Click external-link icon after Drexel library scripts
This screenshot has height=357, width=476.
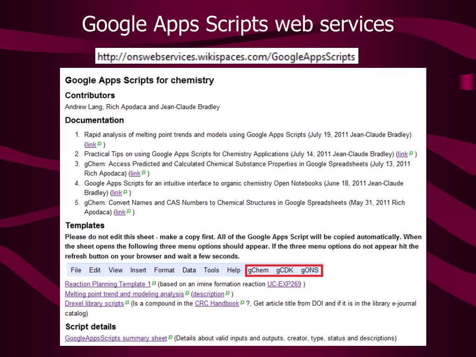click(x=127, y=303)
